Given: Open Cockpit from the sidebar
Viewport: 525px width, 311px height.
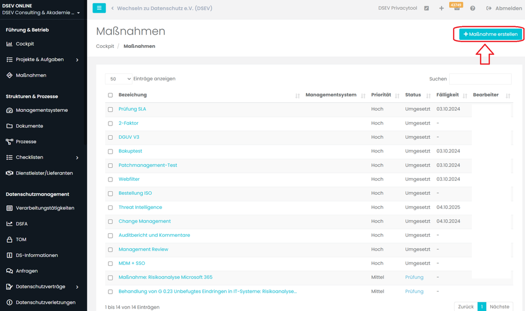Looking at the screenshot, I should click(25, 44).
